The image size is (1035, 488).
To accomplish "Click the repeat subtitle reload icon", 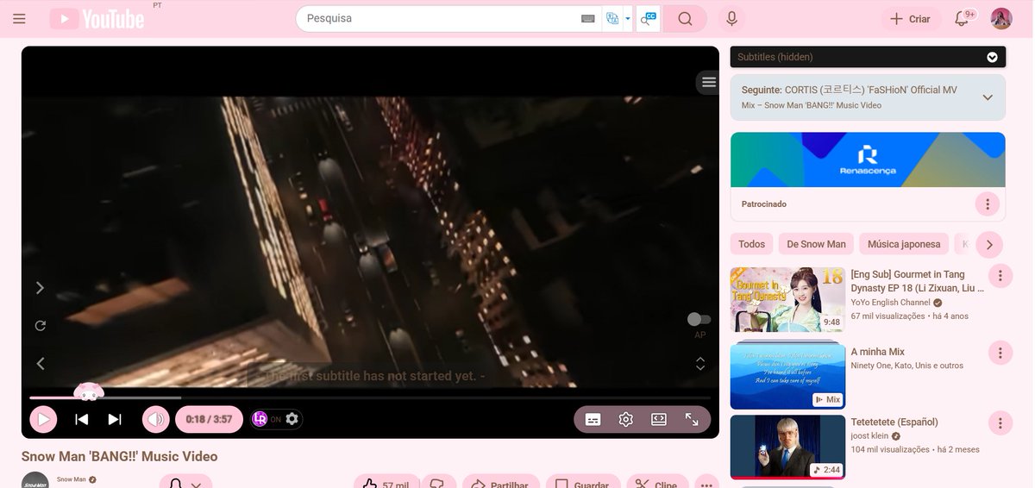I will 40,326.
